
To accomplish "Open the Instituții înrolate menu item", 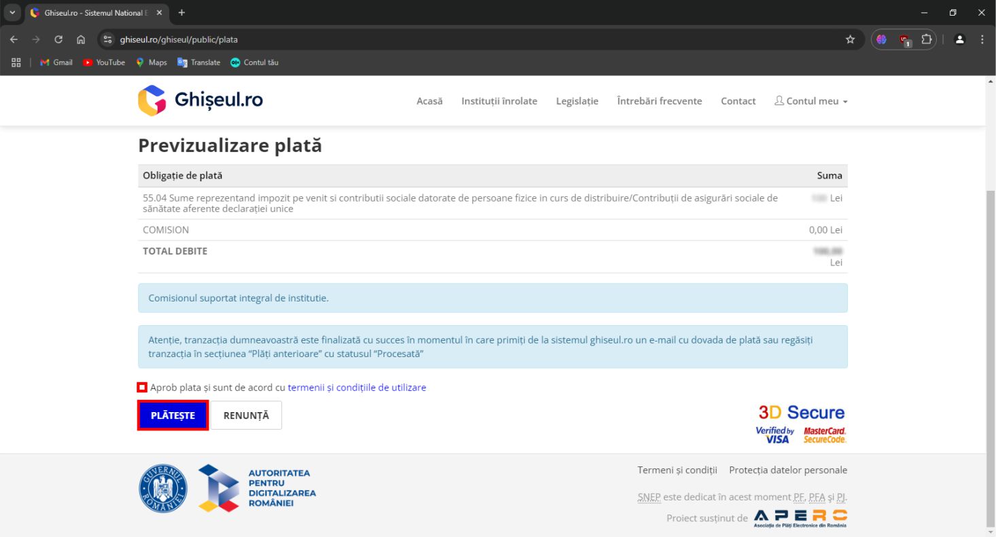I will tap(499, 101).
